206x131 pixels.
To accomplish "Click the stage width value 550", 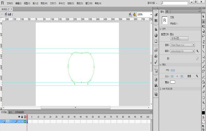I will click(x=172, y=76).
